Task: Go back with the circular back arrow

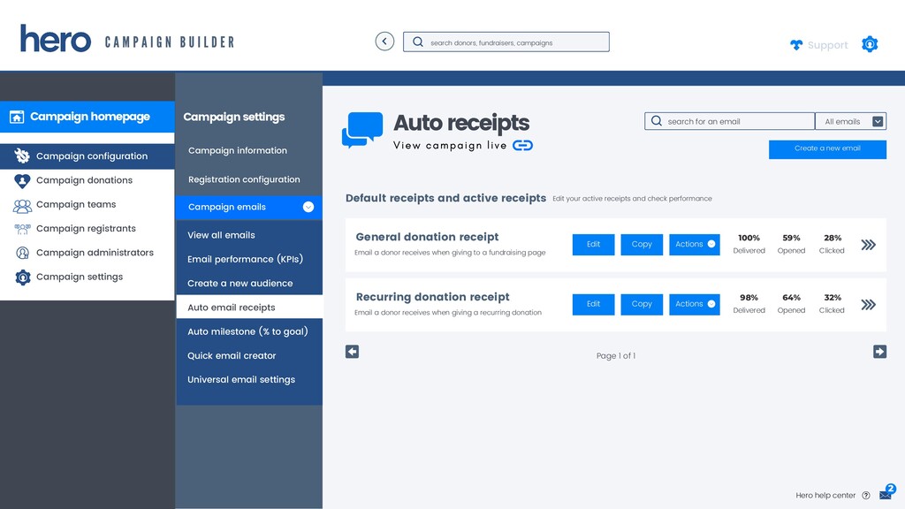Action: coord(384,42)
